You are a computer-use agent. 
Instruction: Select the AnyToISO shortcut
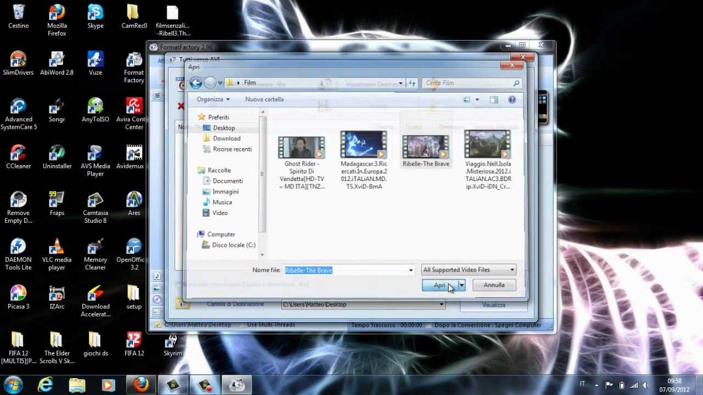[96, 110]
